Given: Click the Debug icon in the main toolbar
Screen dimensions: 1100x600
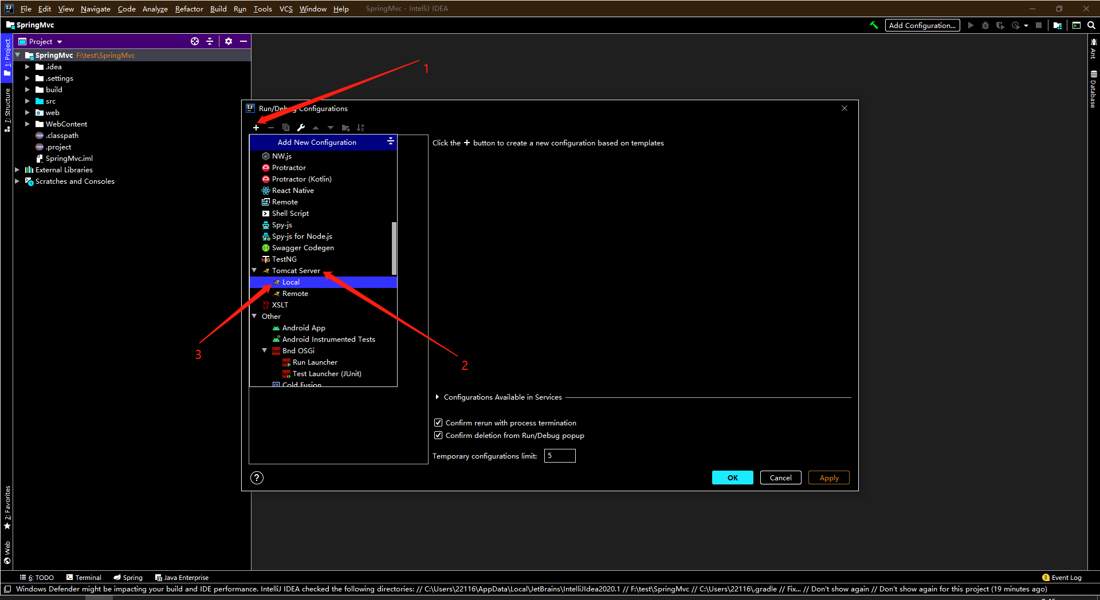Looking at the screenshot, I should point(985,25).
